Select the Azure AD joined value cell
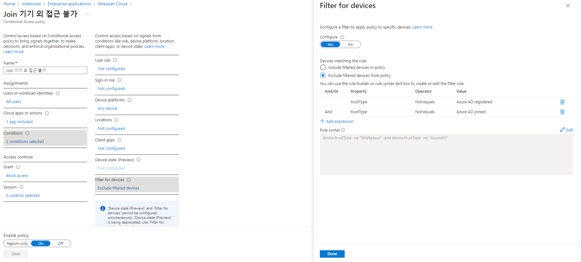The height and width of the screenshot is (262, 581). pos(471,112)
